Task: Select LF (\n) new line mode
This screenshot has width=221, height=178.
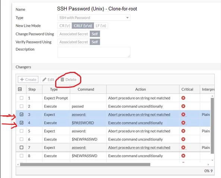Action: coord(101,26)
